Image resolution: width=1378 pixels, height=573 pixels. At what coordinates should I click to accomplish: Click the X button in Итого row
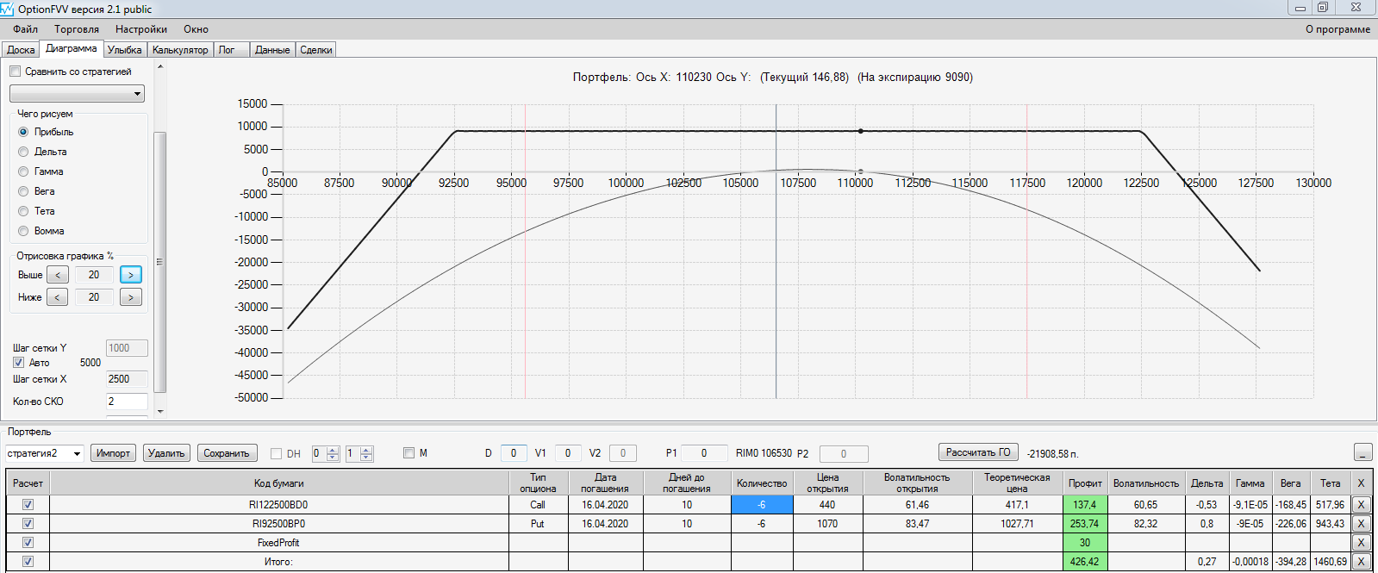pos(1361,562)
